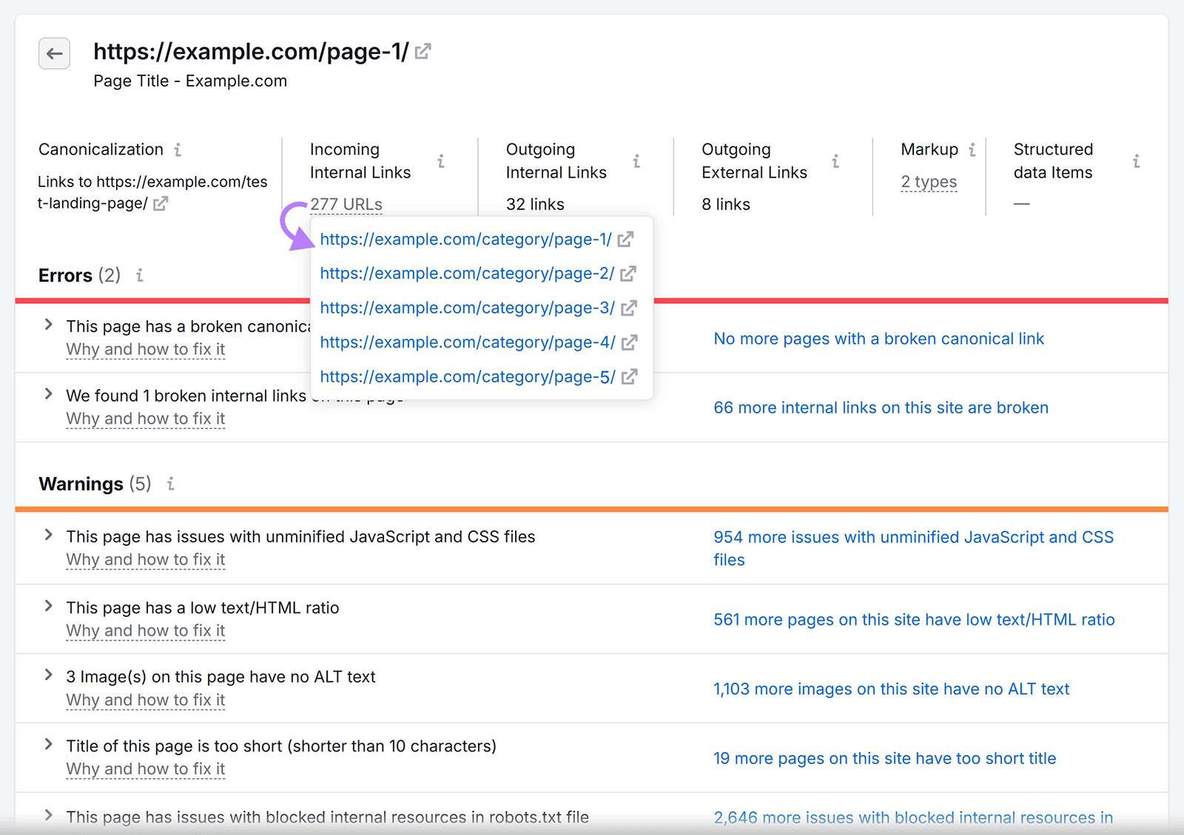The width and height of the screenshot is (1184, 835).
Task: Open '66 more internal links are broken' link
Action: [x=881, y=408]
